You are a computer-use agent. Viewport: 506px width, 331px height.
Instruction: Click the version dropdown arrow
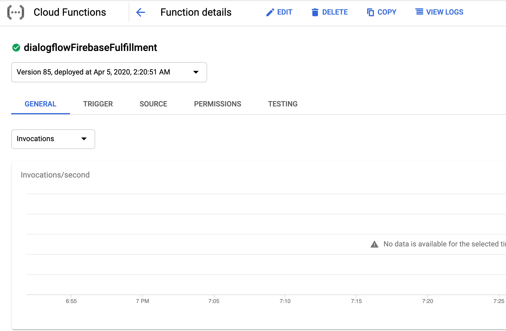tap(196, 72)
